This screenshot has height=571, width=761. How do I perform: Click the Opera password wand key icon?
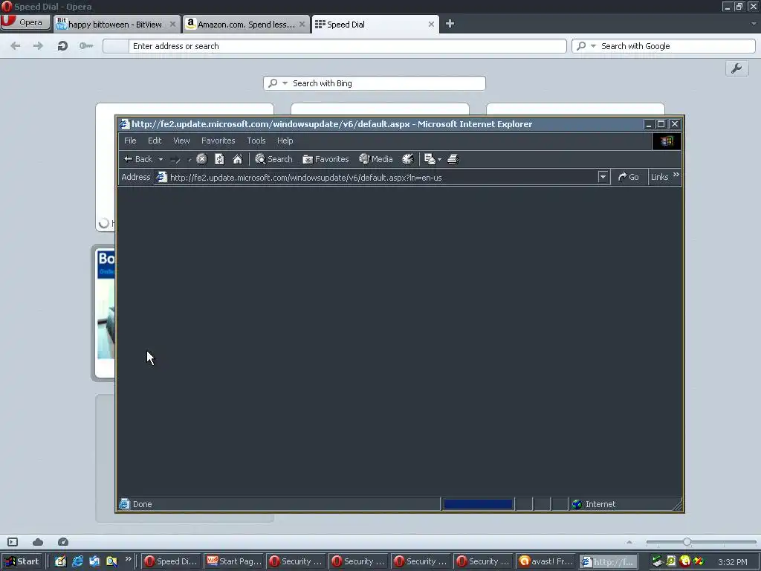[86, 46]
